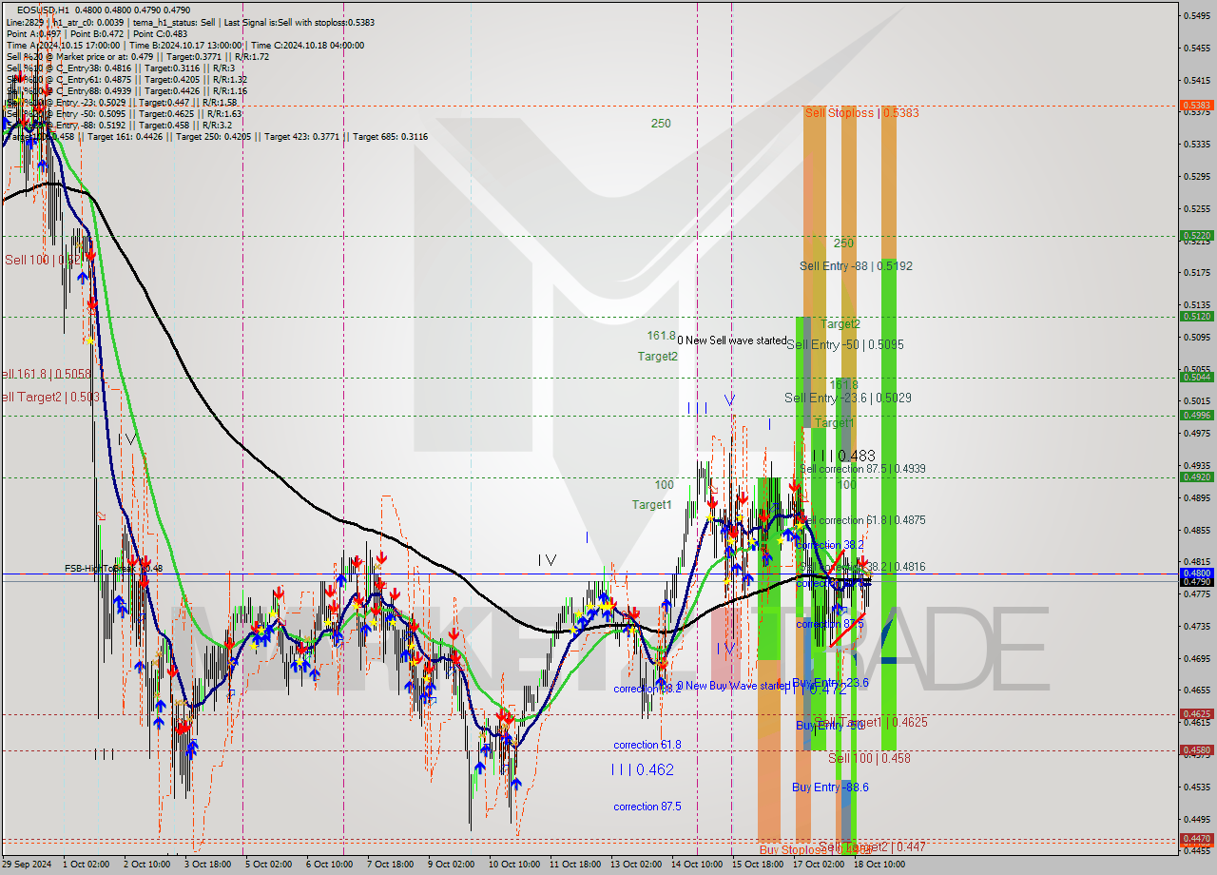Viewport: 1217px width, 875px height.
Task: Select the 'FSB-HighToBreak | 0.48' line label
Action: pos(113,568)
